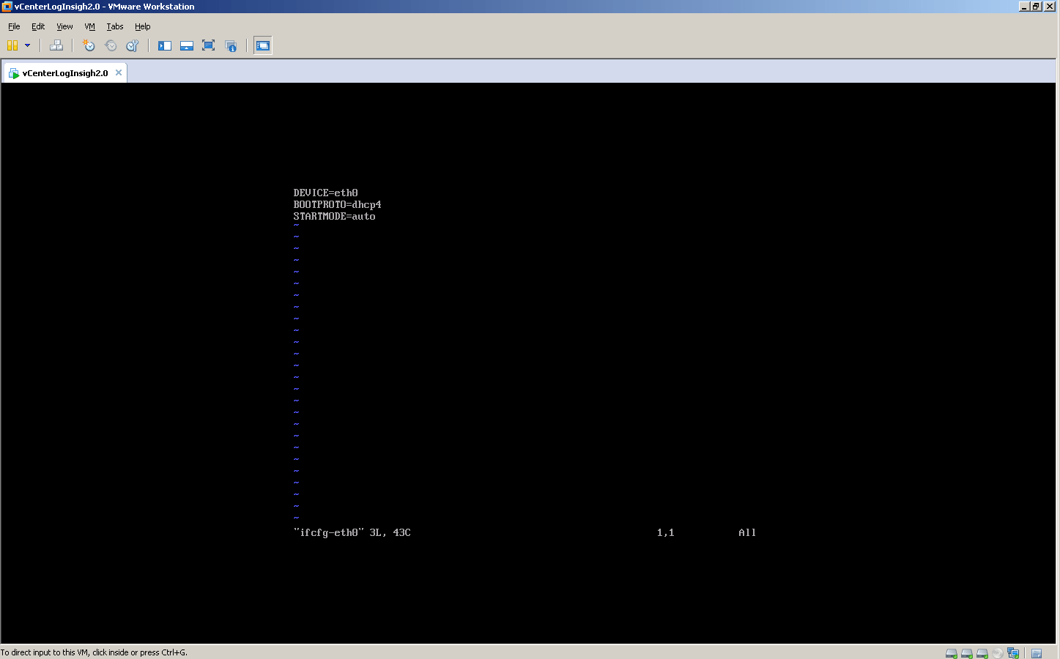Send Ctrl+Alt+Del to the guest
The height and width of the screenshot is (659, 1060).
(56, 45)
